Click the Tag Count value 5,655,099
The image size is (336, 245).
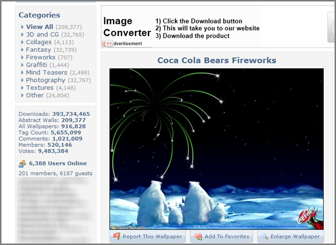tap(66, 132)
